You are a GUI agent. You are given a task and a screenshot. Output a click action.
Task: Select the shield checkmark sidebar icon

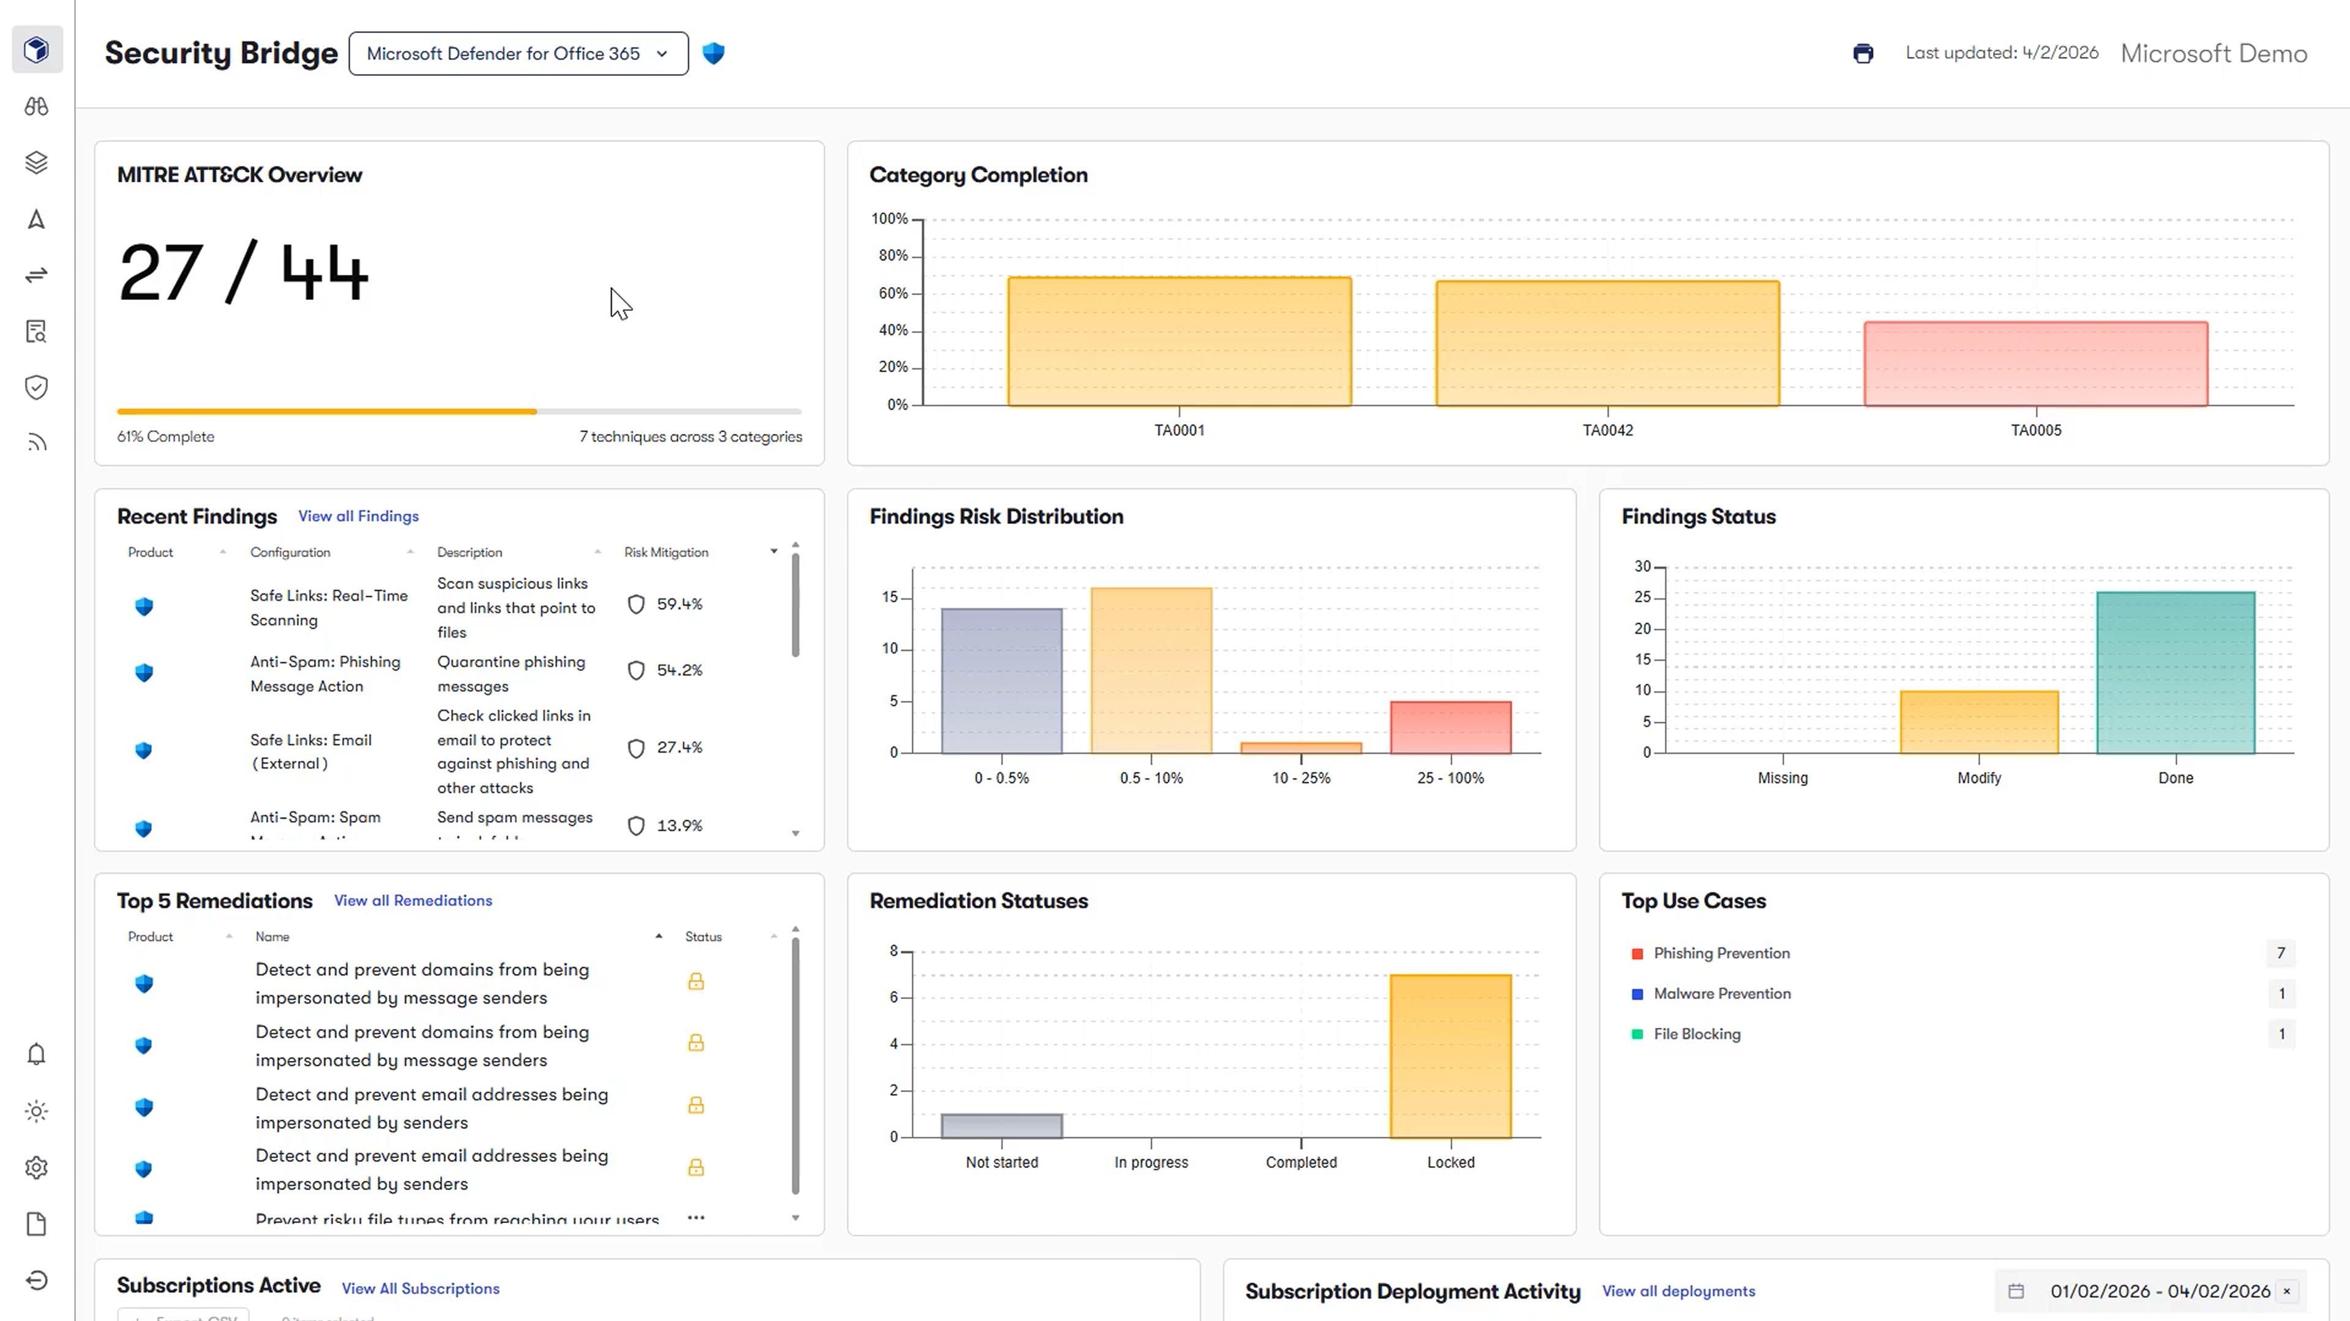tap(37, 387)
